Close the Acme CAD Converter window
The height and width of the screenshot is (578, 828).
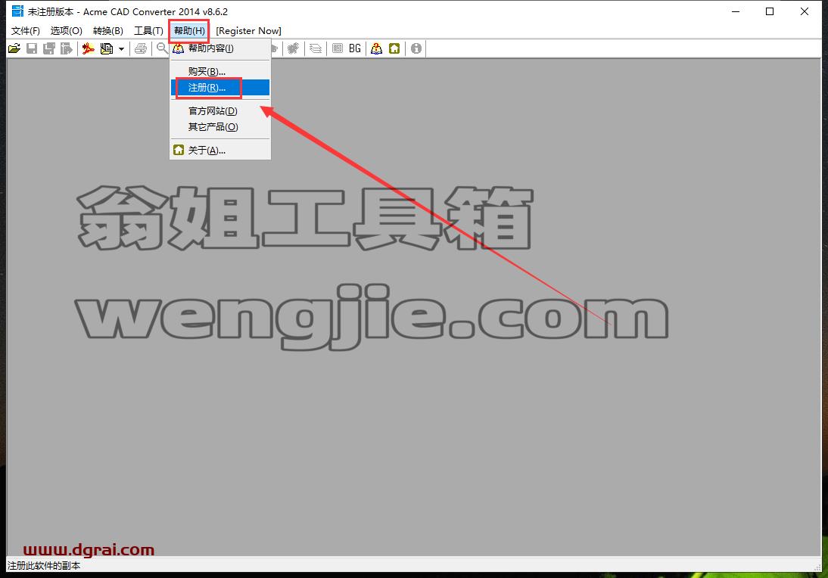click(805, 11)
